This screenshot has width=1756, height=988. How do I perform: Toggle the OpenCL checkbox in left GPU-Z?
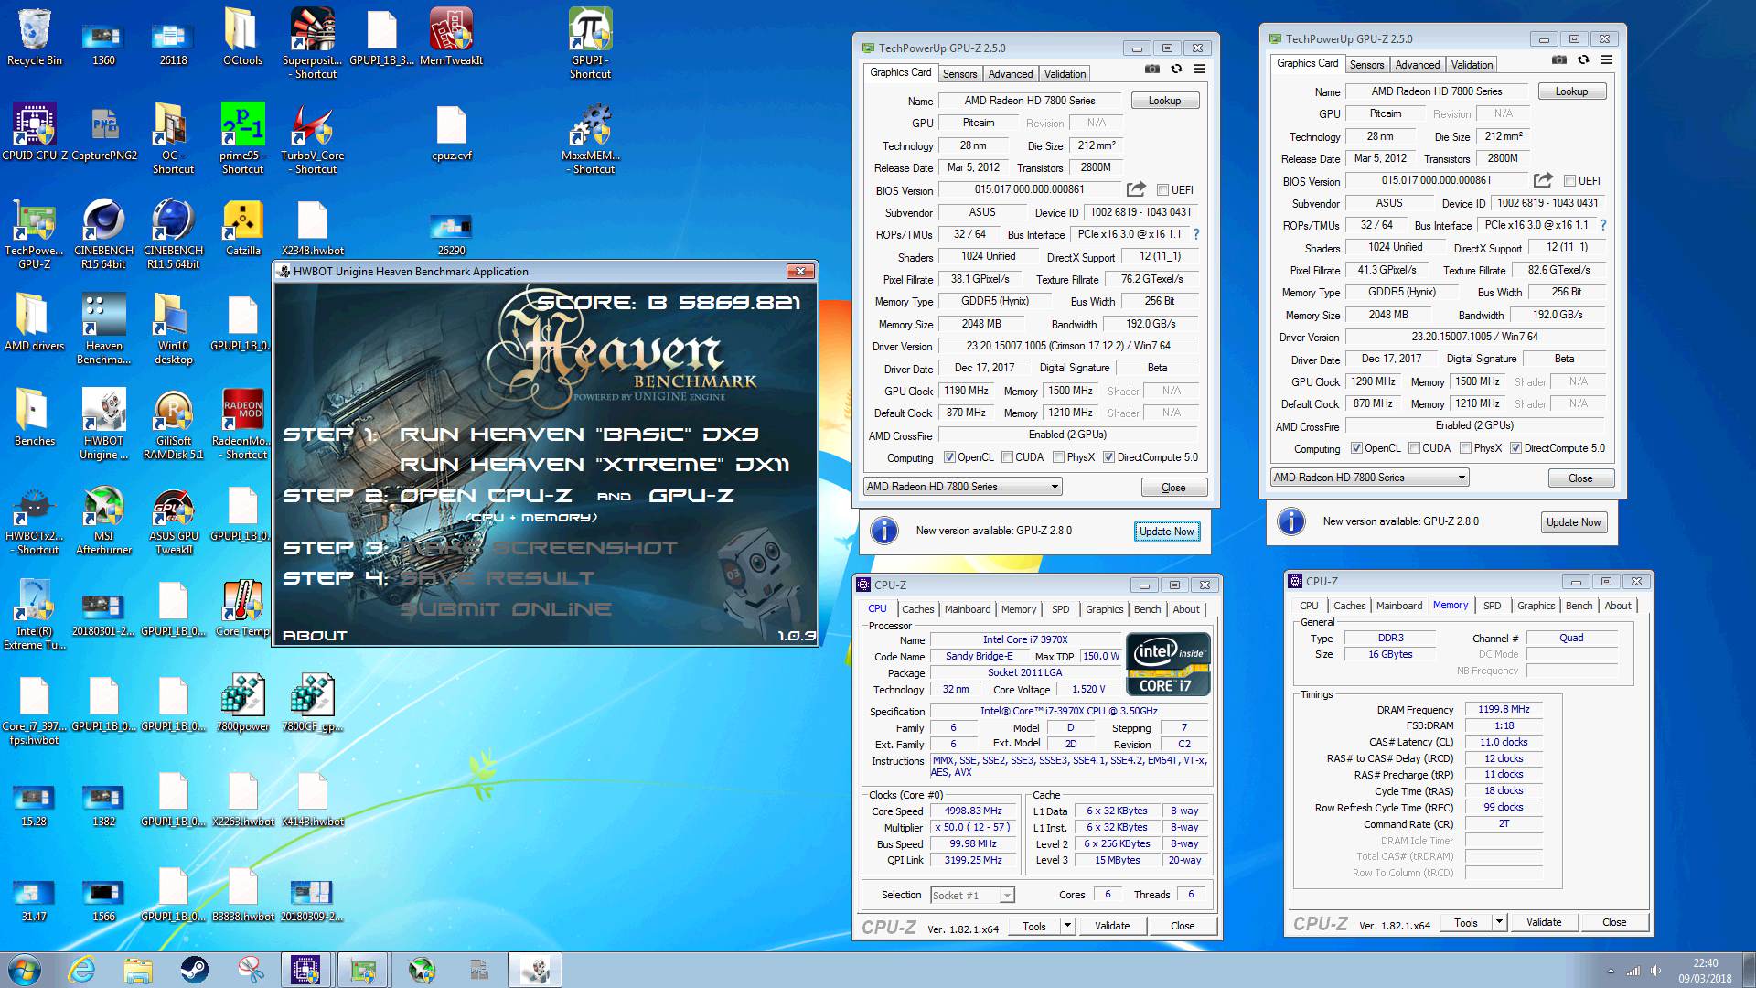[949, 457]
